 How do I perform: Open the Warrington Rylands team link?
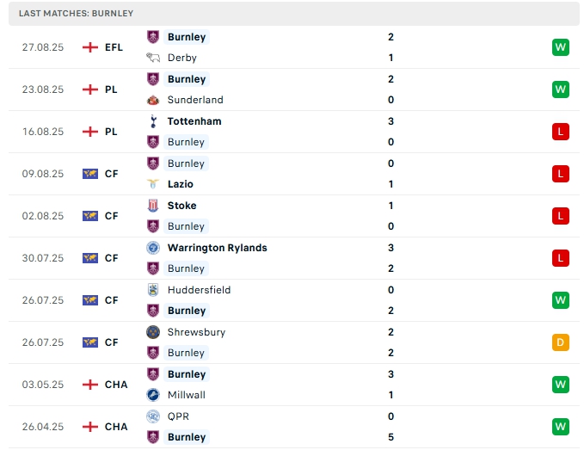click(217, 248)
